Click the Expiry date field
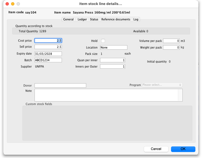The image size is (202, 158). point(48,54)
